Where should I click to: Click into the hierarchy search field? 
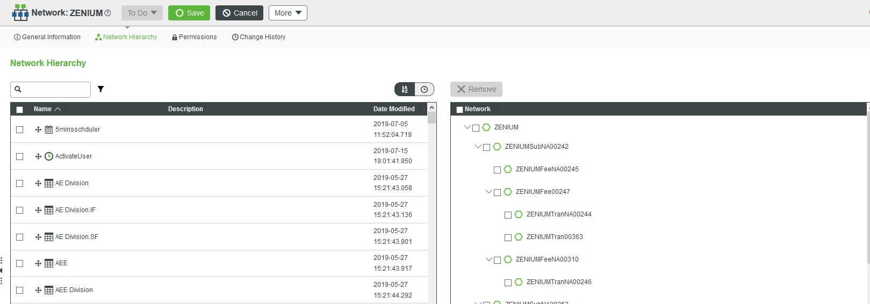[51, 89]
